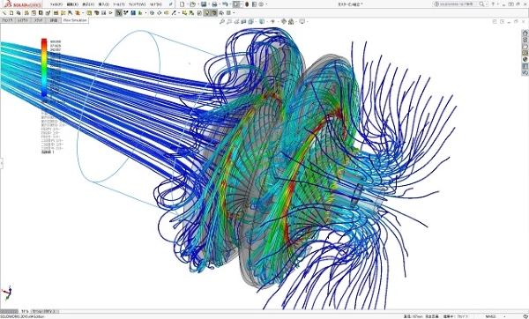Open the appearance color-sphere icon in view toolbar
The height and width of the screenshot is (319, 529).
coord(284,21)
